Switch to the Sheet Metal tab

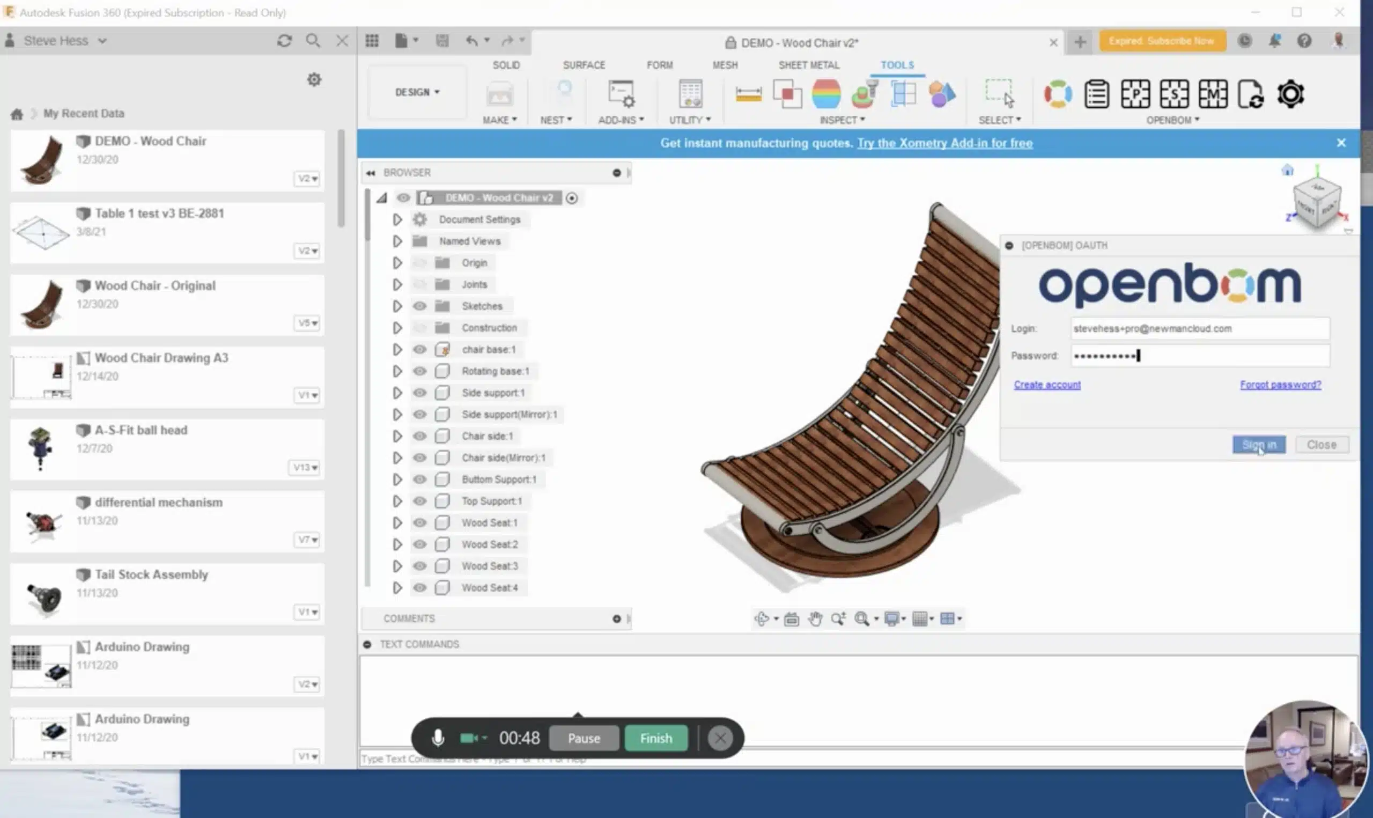click(x=809, y=65)
